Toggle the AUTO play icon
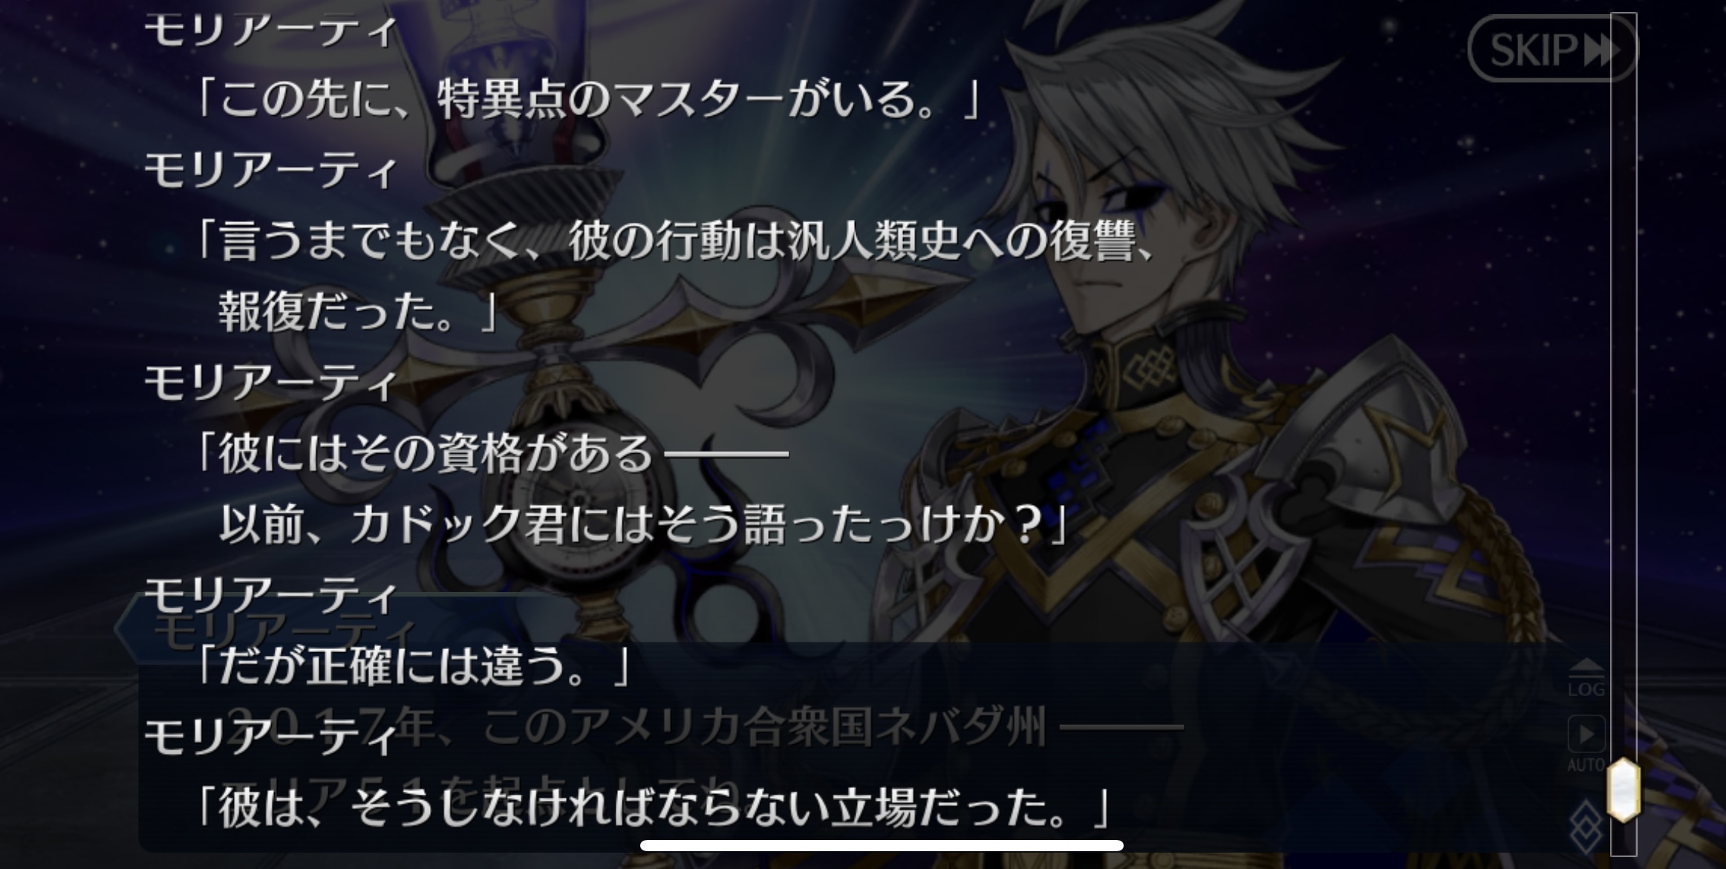The height and width of the screenshot is (869, 1726). click(1586, 742)
